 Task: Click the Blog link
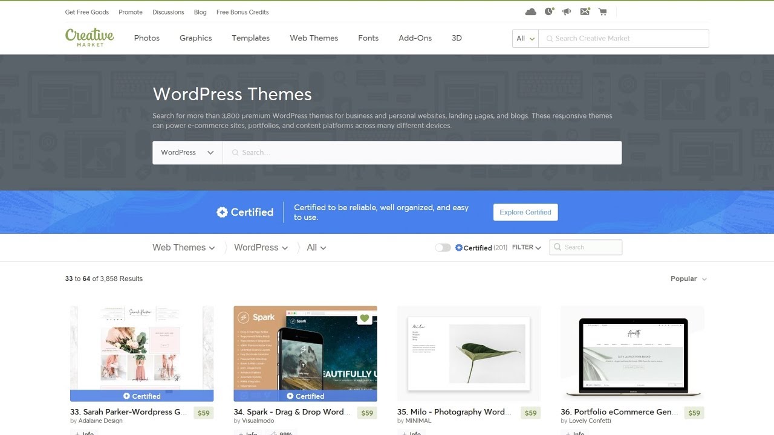pos(200,12)
